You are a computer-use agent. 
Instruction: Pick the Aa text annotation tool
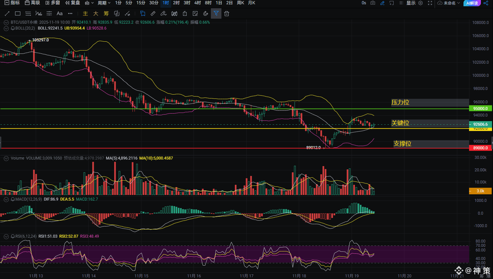[59, 13]
